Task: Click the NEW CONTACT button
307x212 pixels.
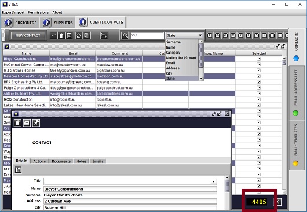Action: click(x=28, y=36)
